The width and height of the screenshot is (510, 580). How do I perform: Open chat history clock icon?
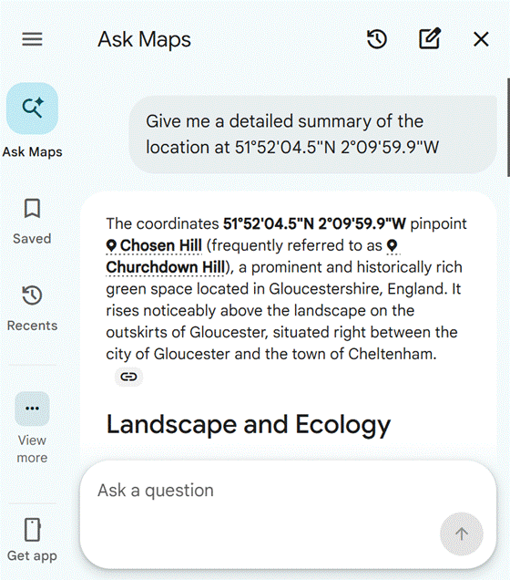point(377,39)
